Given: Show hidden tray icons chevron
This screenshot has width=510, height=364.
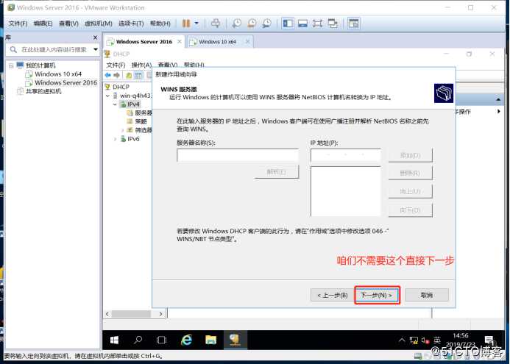Looking at the screenshot, I should (x=402, y=340).
